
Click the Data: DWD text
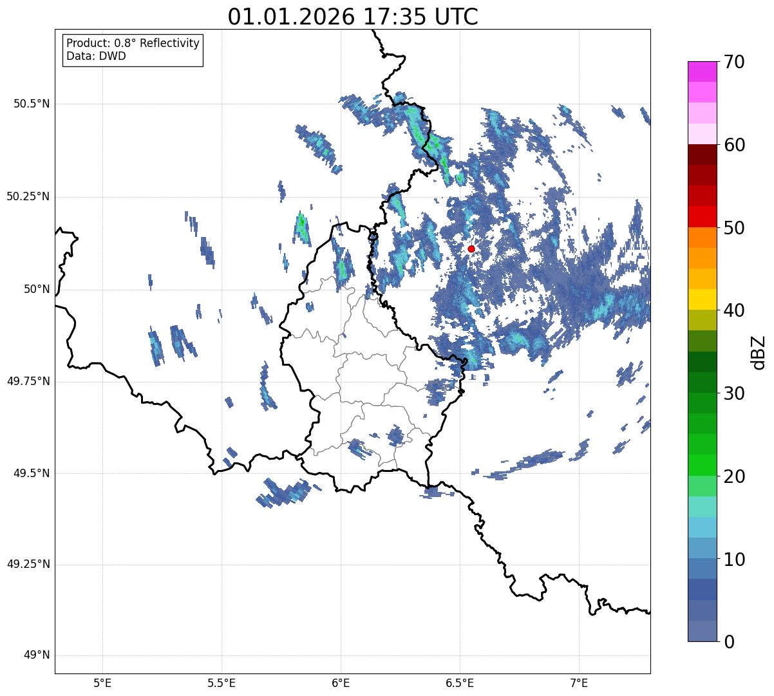(x=96, y=56)
